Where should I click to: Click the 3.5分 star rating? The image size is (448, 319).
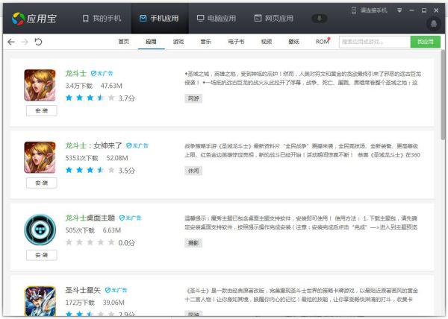pyautogui.click(x=100, y=170)
